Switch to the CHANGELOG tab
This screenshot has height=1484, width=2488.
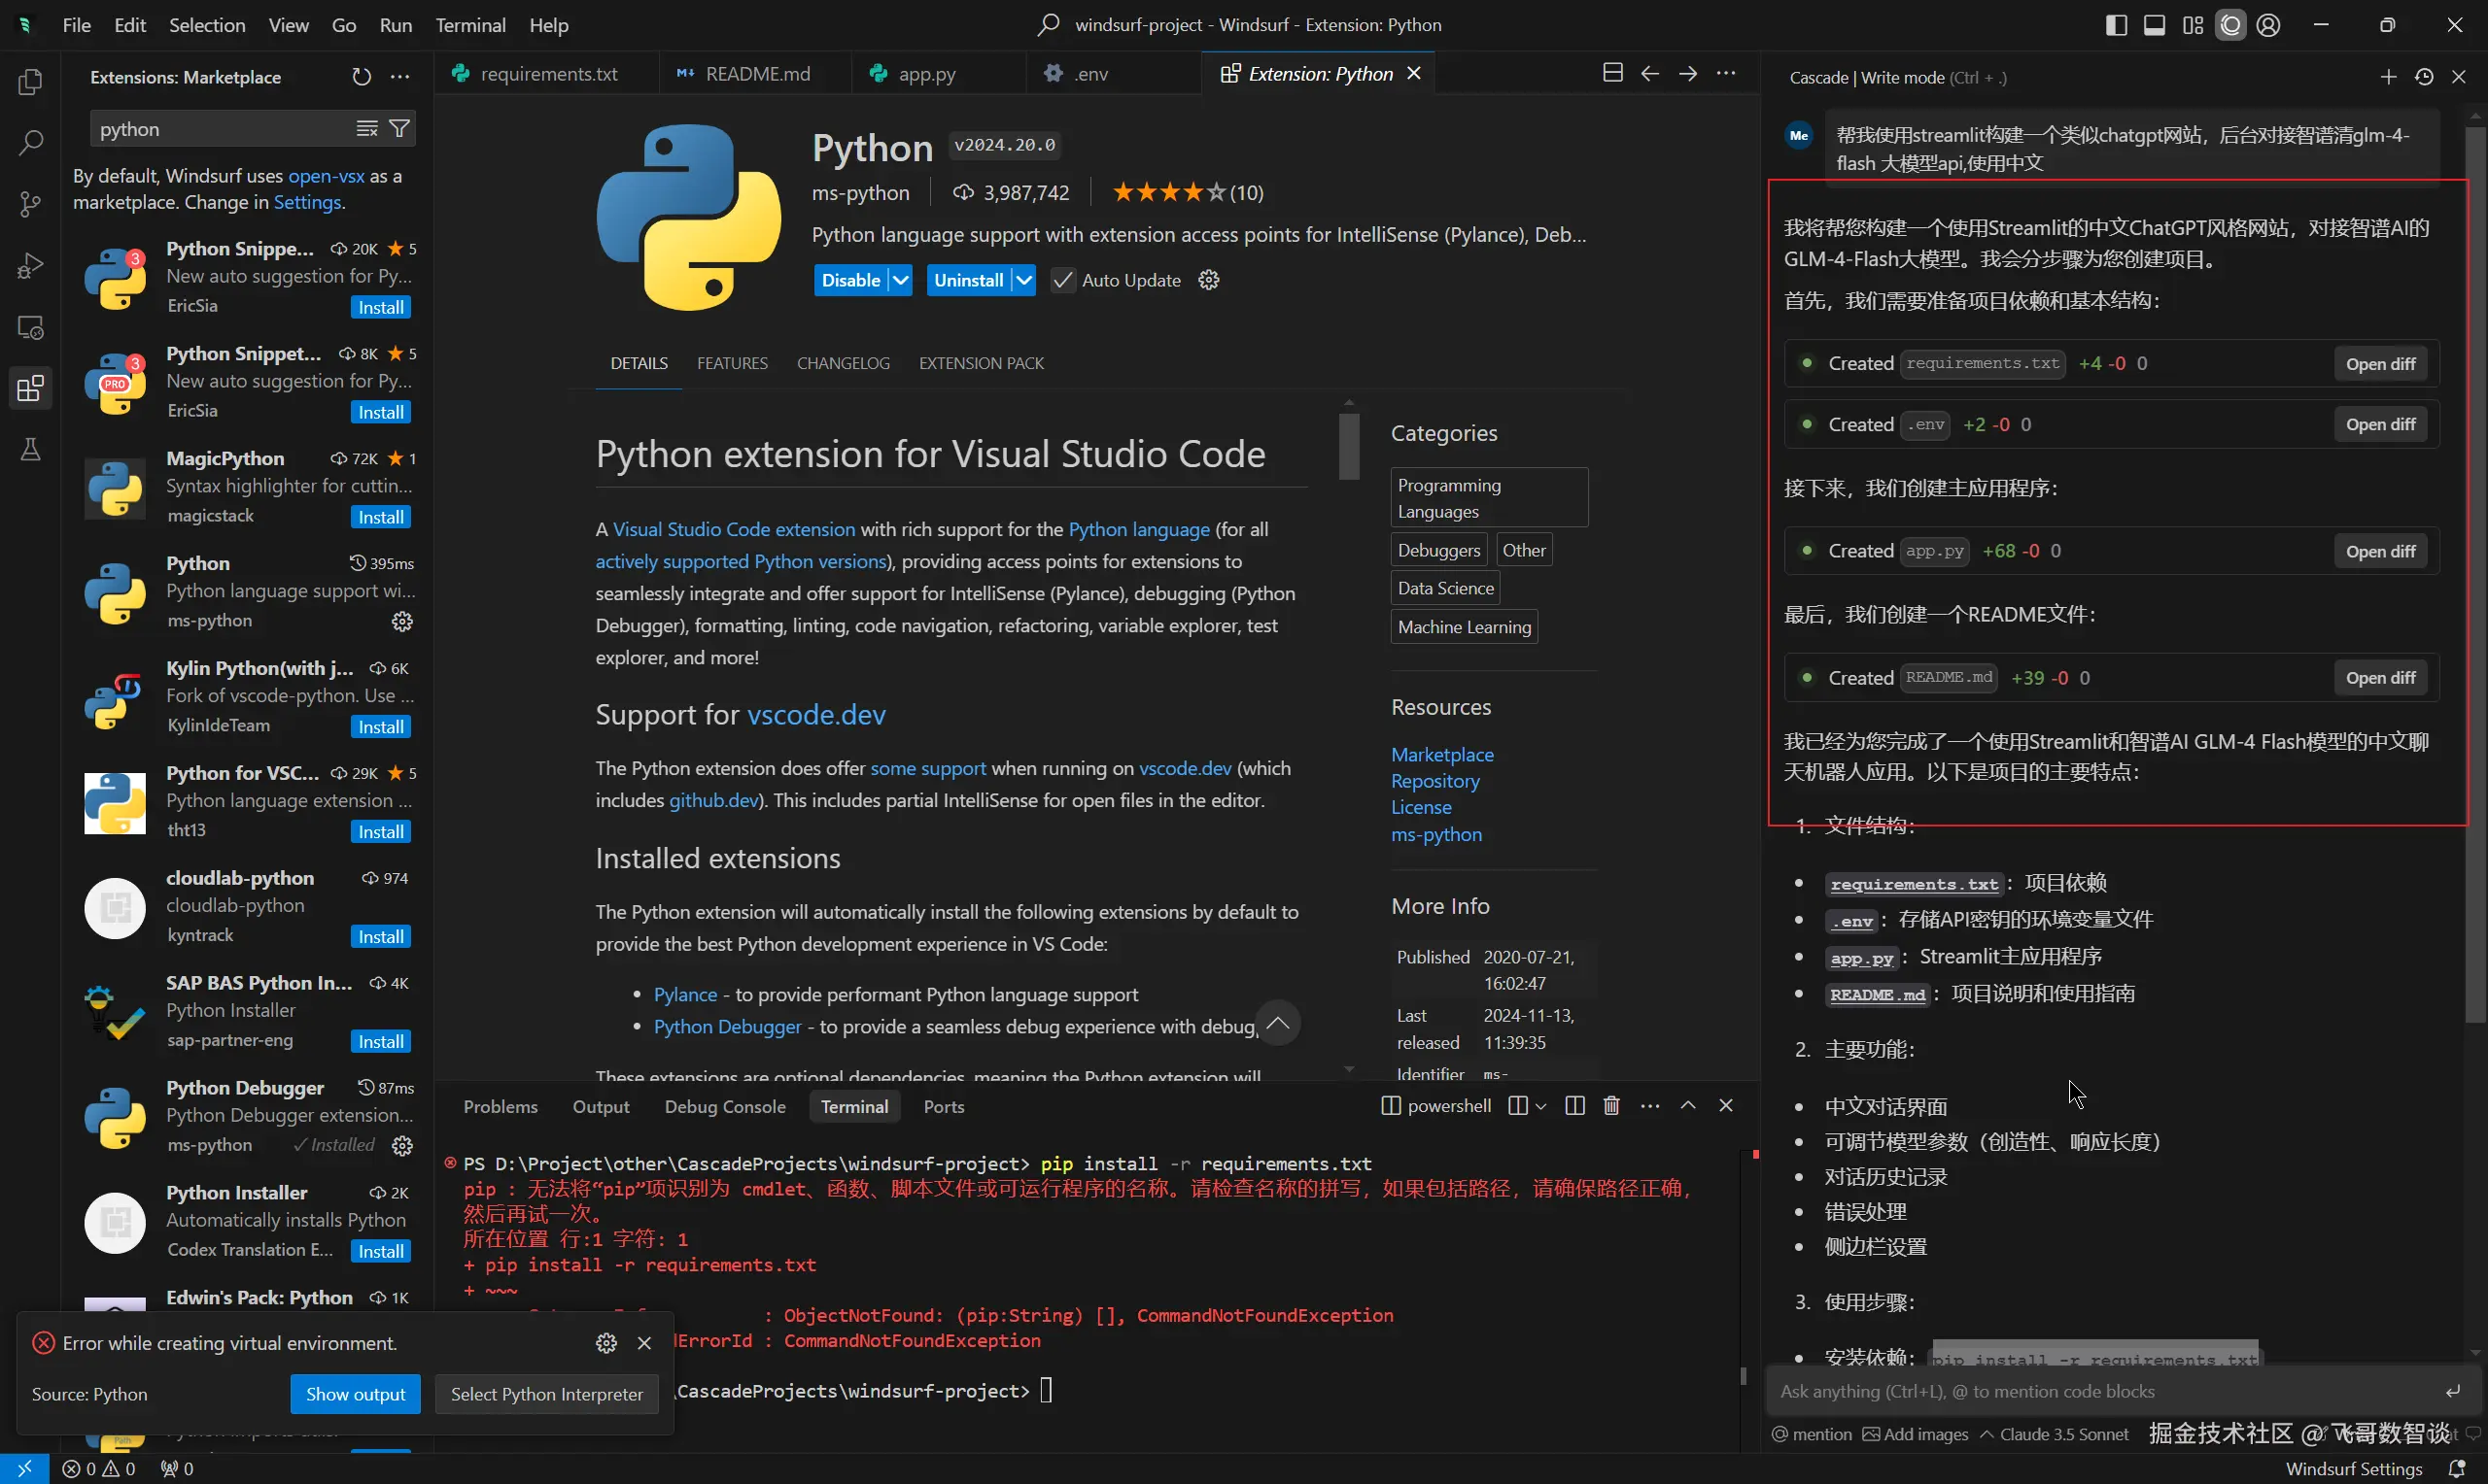tap(843, 363)
